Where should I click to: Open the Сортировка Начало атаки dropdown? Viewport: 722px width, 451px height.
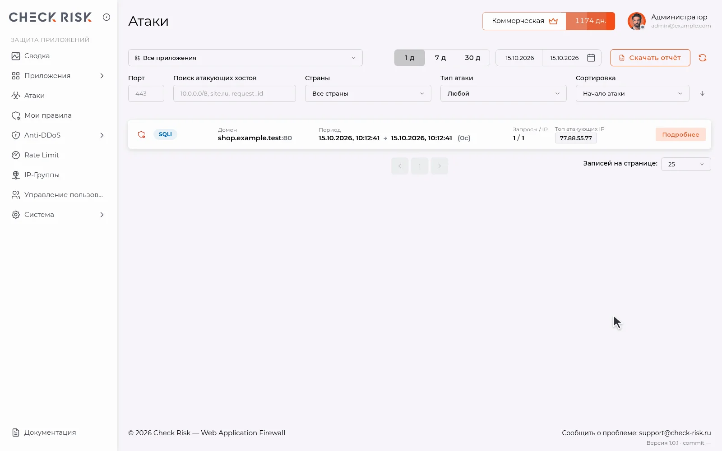coord(633,93)
